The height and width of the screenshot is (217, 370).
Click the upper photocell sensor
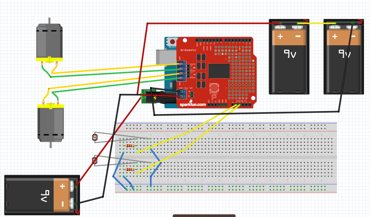[x=95, y=137]
